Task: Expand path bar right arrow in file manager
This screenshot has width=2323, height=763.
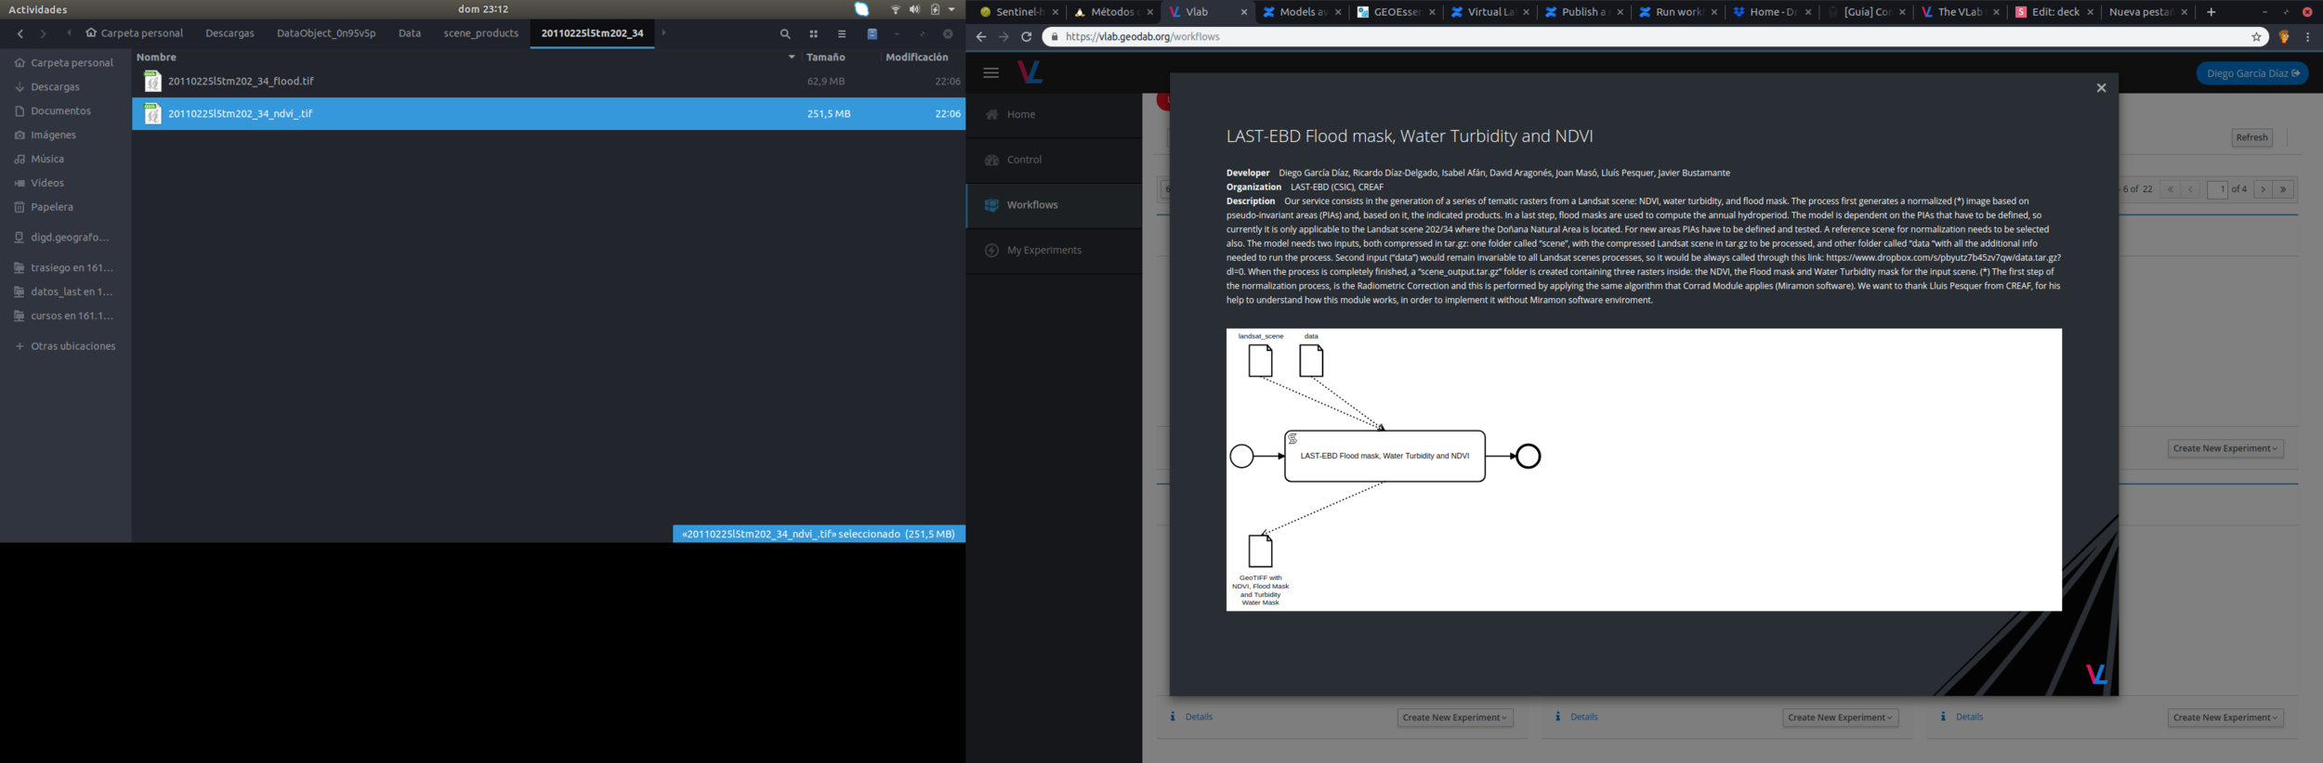Action: point(663,33)
